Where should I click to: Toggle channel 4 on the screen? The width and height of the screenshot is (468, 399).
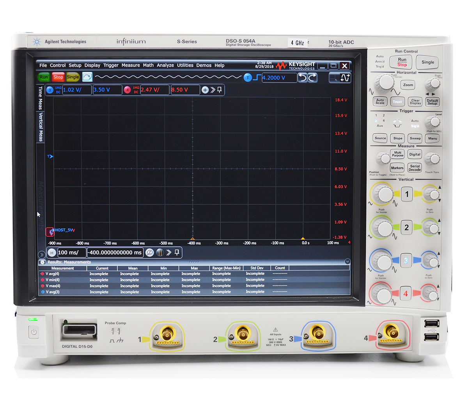tap(127, 90)
